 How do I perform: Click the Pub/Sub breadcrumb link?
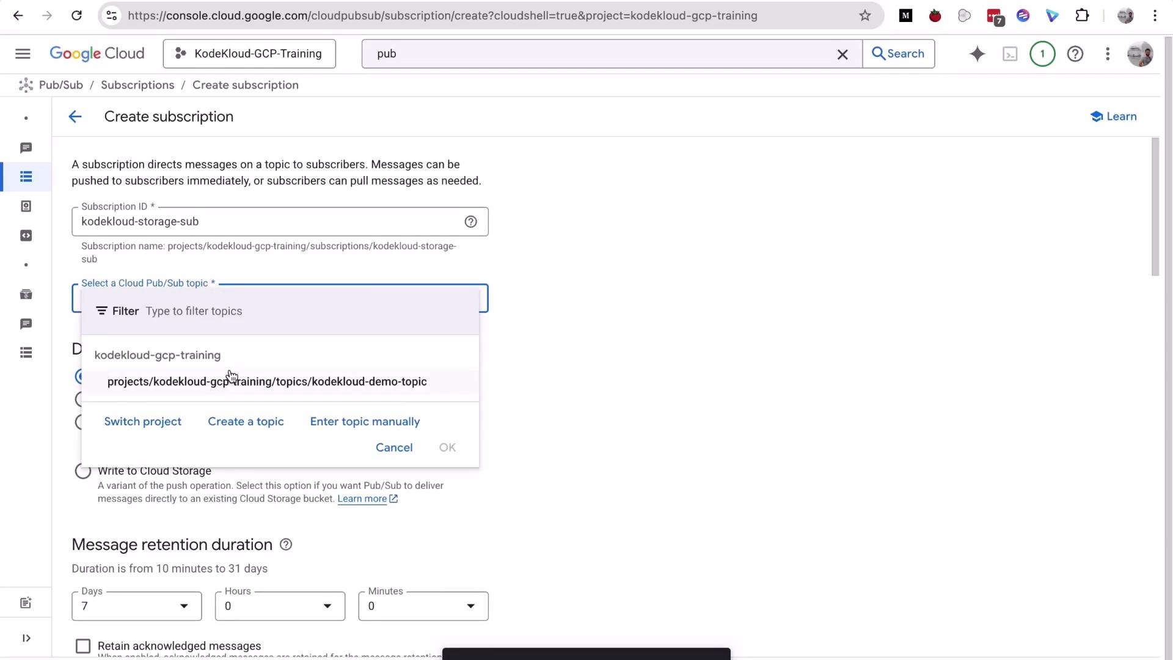(61, 85)
